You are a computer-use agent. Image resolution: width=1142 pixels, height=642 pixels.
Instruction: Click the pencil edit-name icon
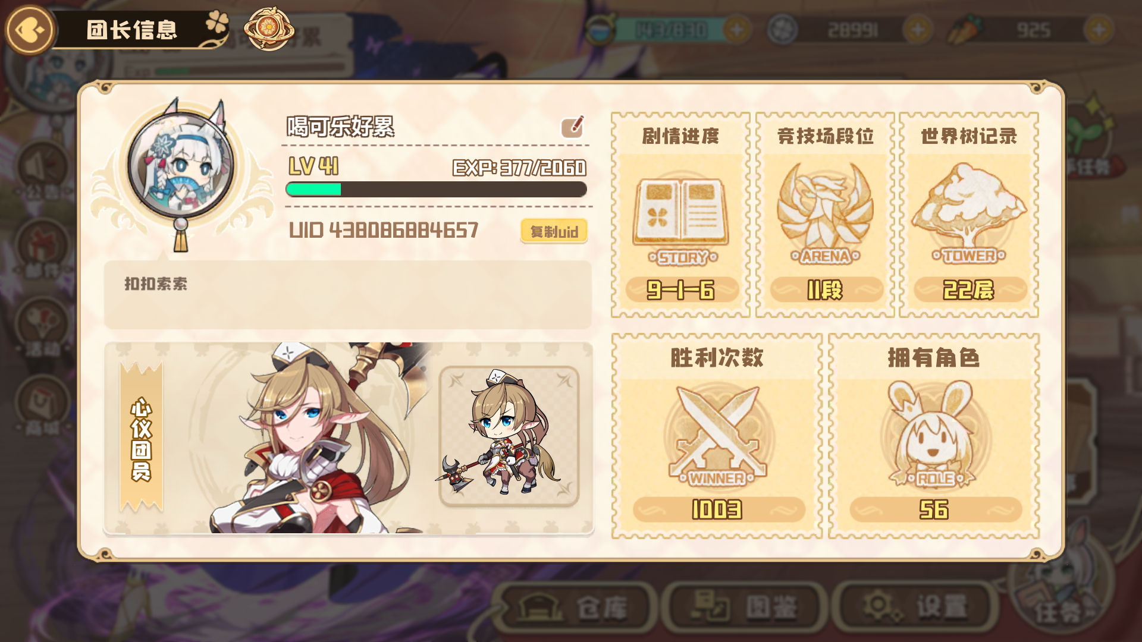point(573,127)
